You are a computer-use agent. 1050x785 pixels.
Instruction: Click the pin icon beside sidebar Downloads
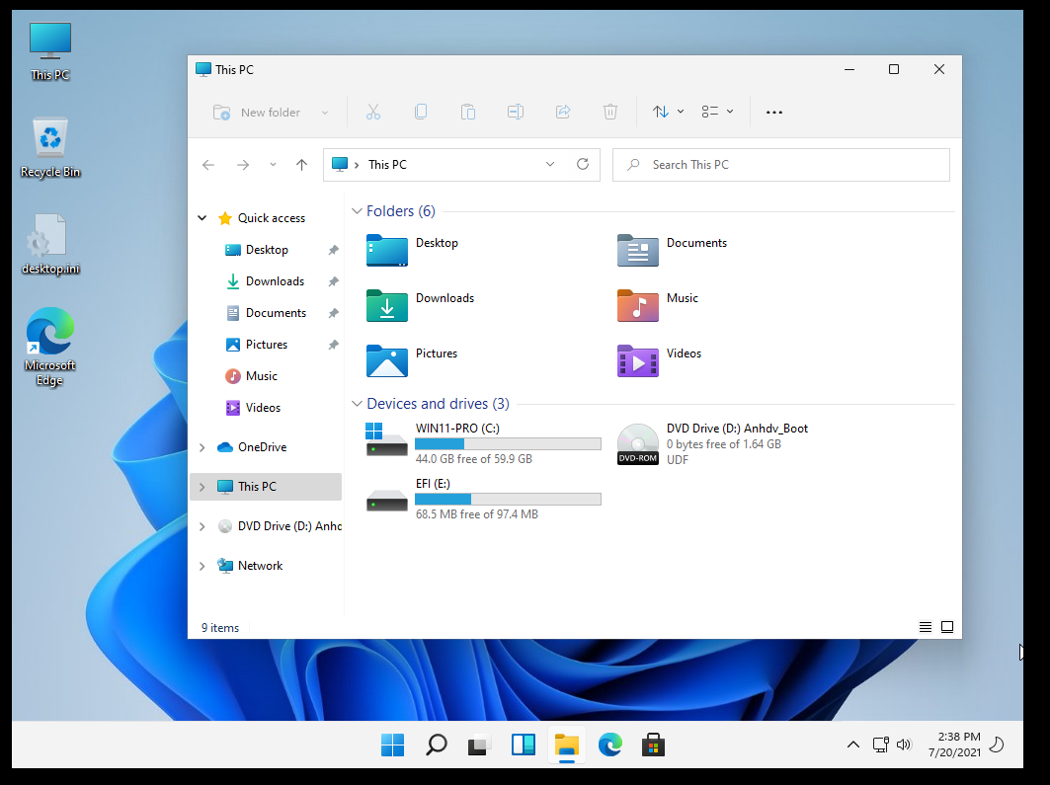[x=333, y=281]
